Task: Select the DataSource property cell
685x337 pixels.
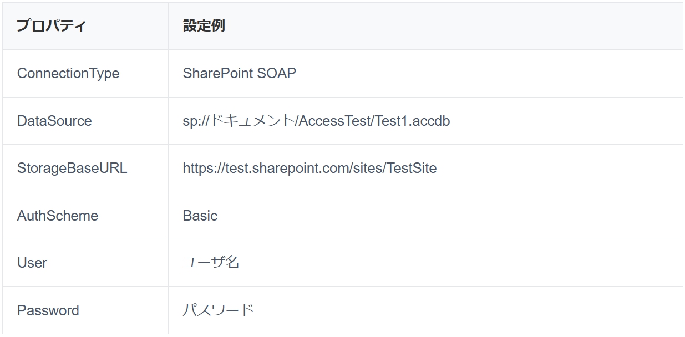Action: (x=54, y=121)
